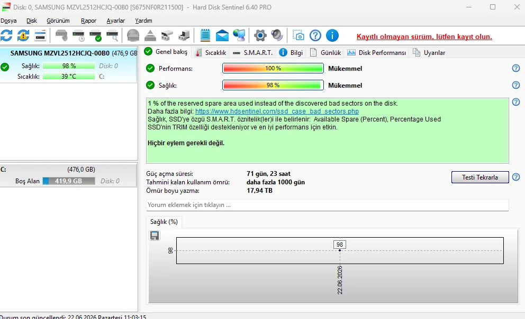Open the hdsentinel.com bad sectors link
Viewport: 525px width, 319px height.
coord(277,111)
